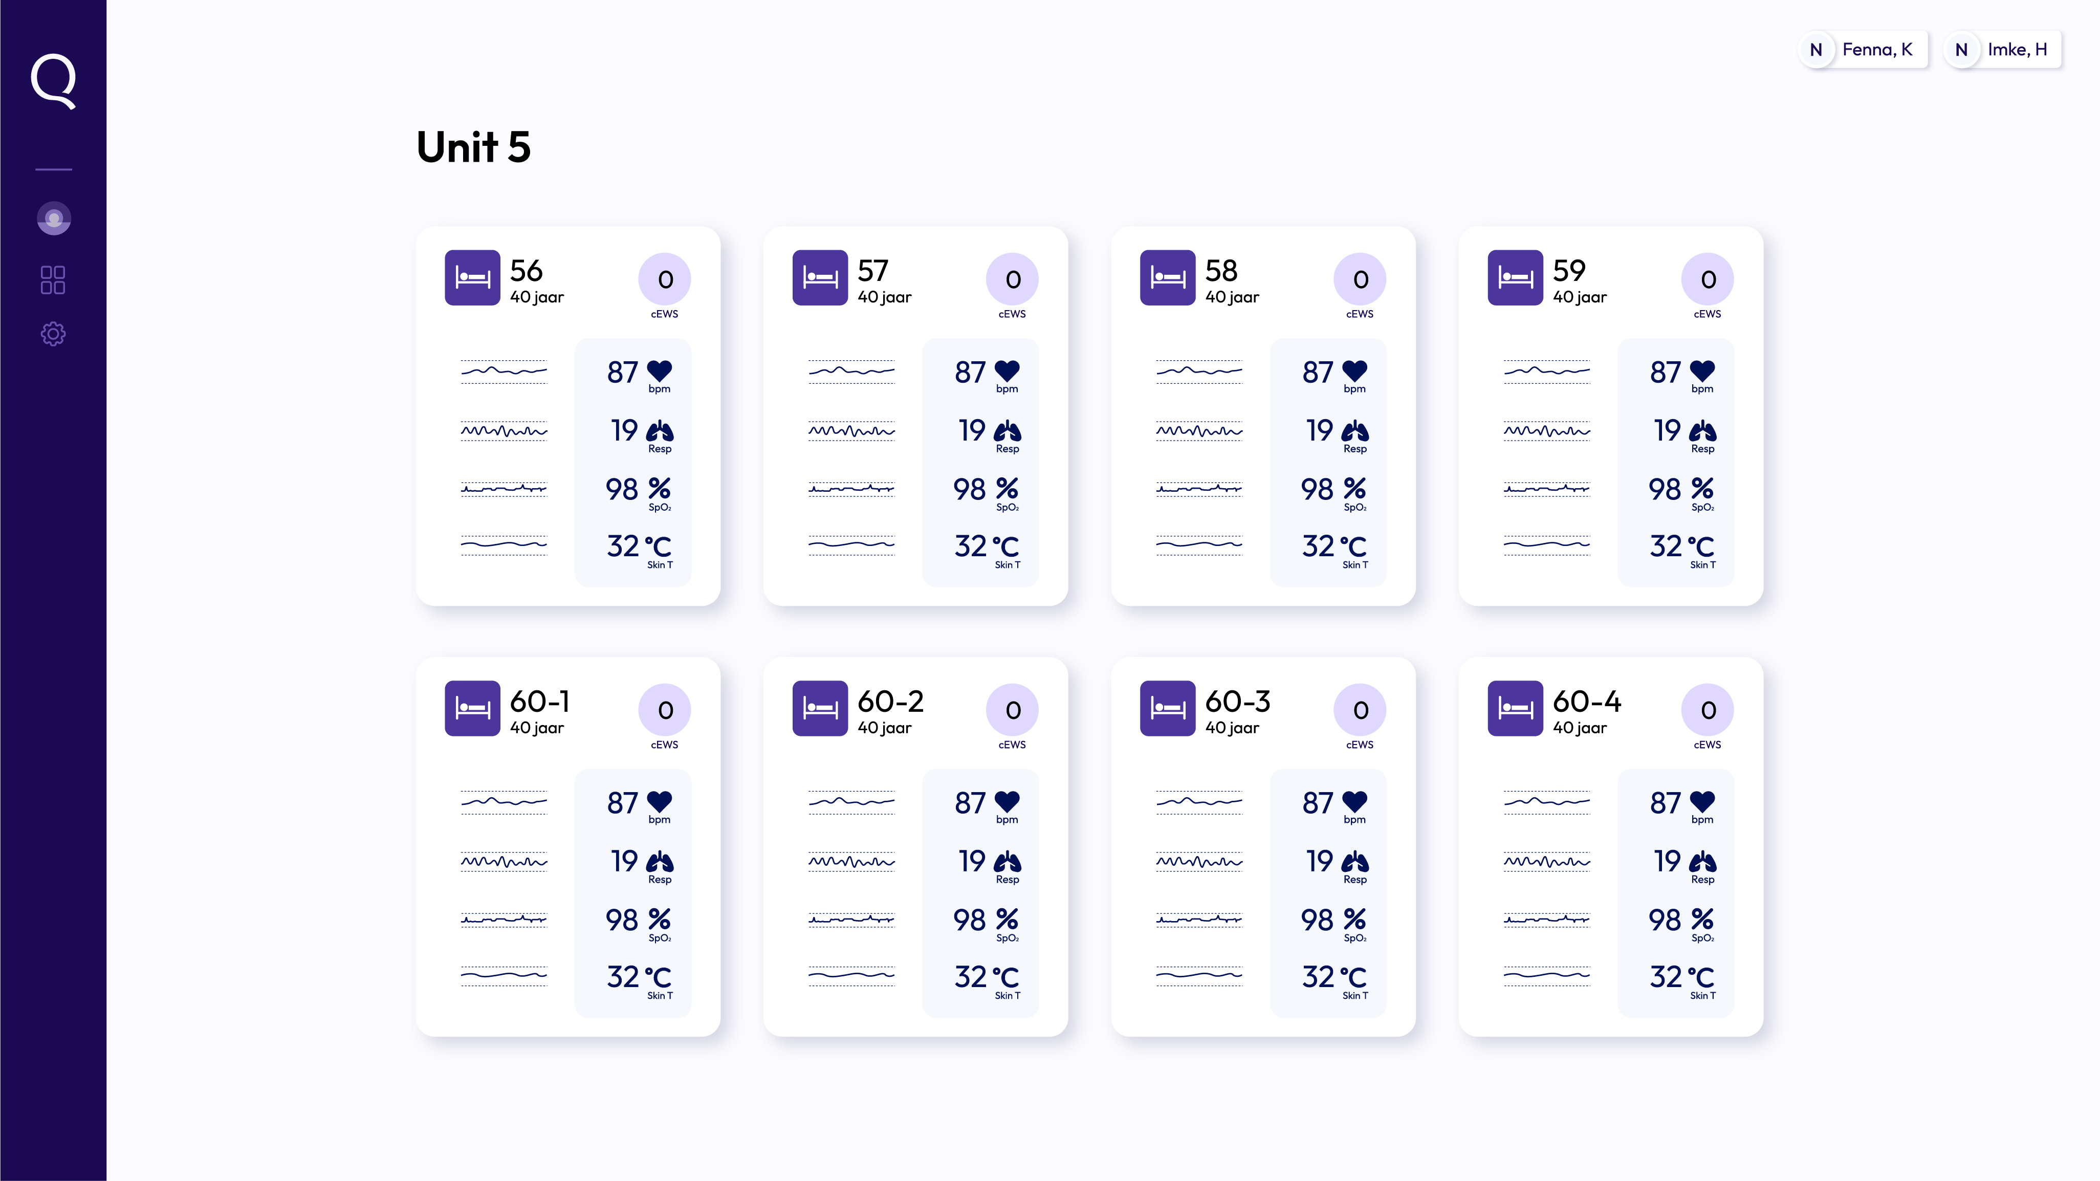Image resolution: width=2100 pixels, height=1181 pixels.
Task: Open the patient card title 59
Action: pyautogui.click(x=1568, y=271)
